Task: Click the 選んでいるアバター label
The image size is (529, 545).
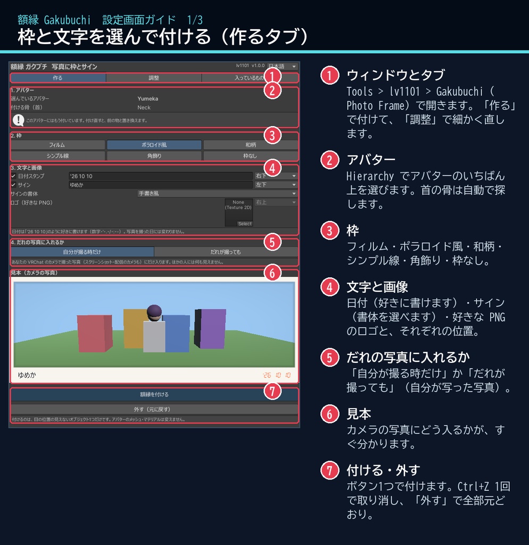Action: [x=30, y=98]
